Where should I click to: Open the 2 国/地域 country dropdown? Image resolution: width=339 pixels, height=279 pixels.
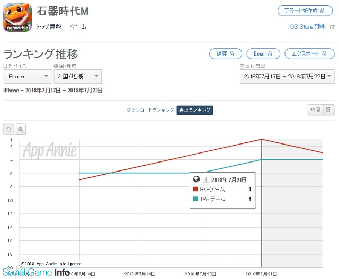pos(78,76)
